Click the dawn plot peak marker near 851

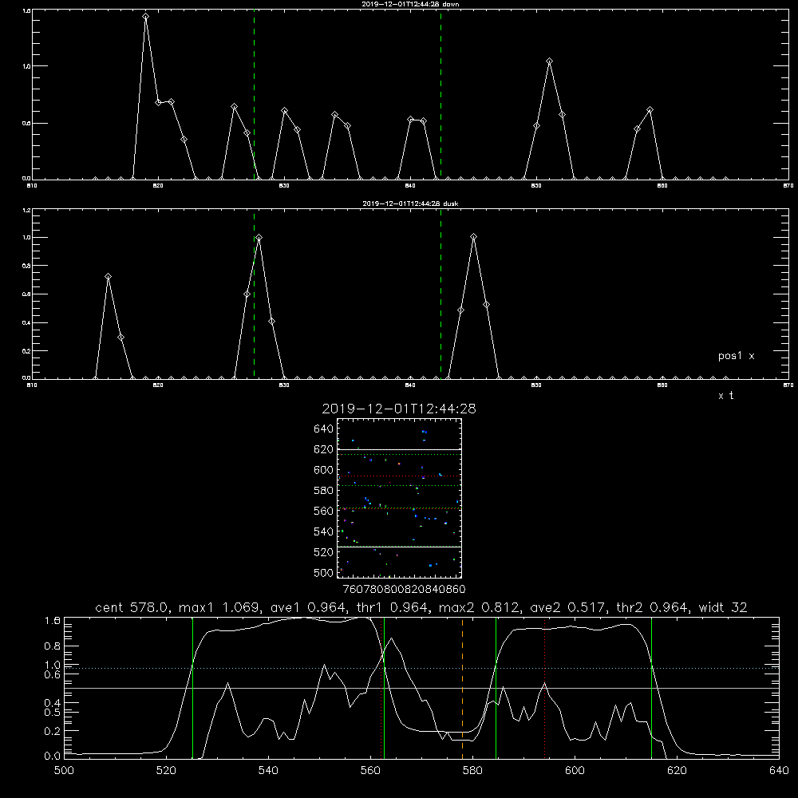coord(549,61)
